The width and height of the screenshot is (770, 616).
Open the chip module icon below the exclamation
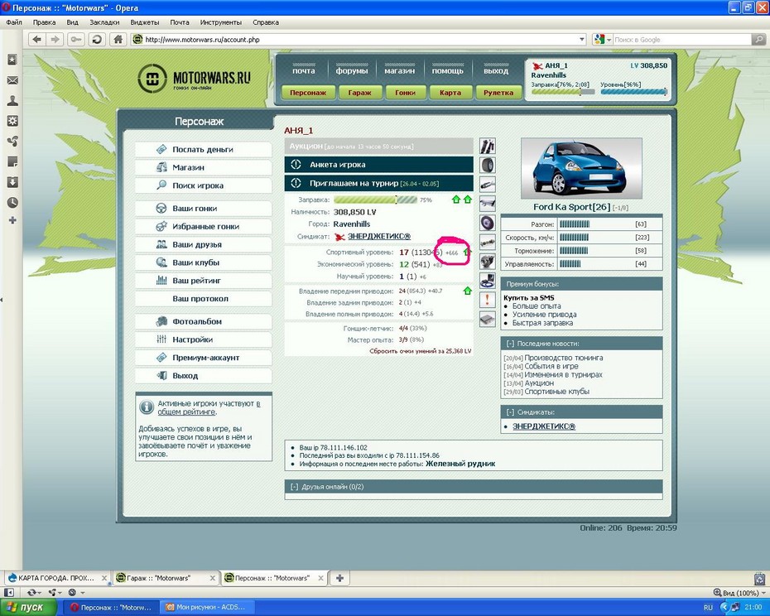point(487,320)
